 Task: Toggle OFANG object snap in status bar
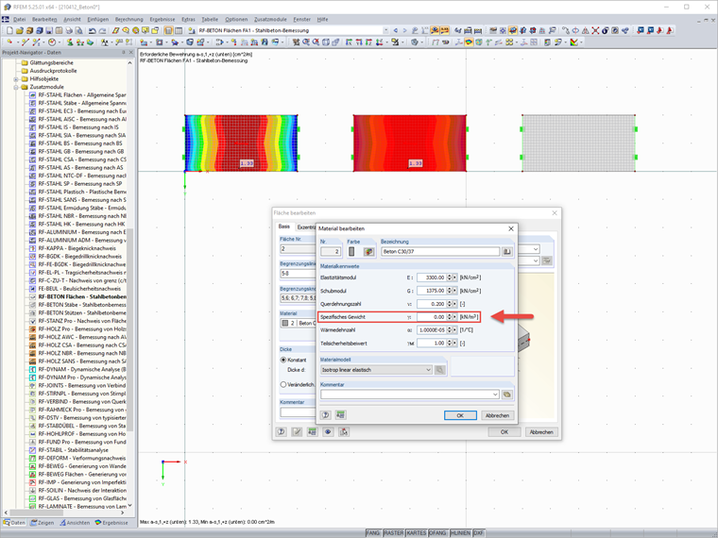click(437, 533)
